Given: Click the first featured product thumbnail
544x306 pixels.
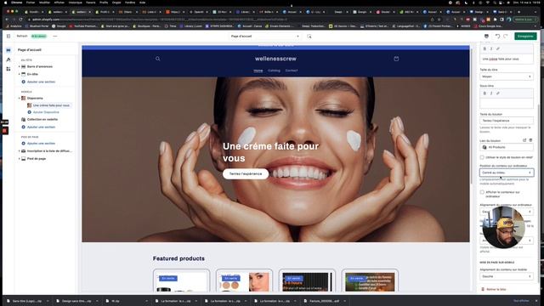Looking at the screenshot, I should point(181,281).
